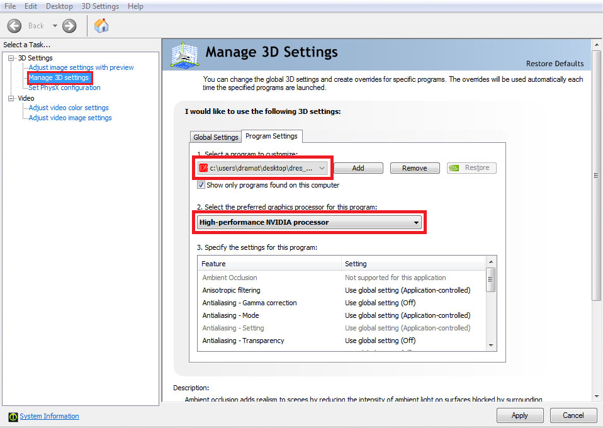The image size is (603, 428).
Task: Select the 'Antialiasing - Gamma correction' row
Action: (342, 303)
